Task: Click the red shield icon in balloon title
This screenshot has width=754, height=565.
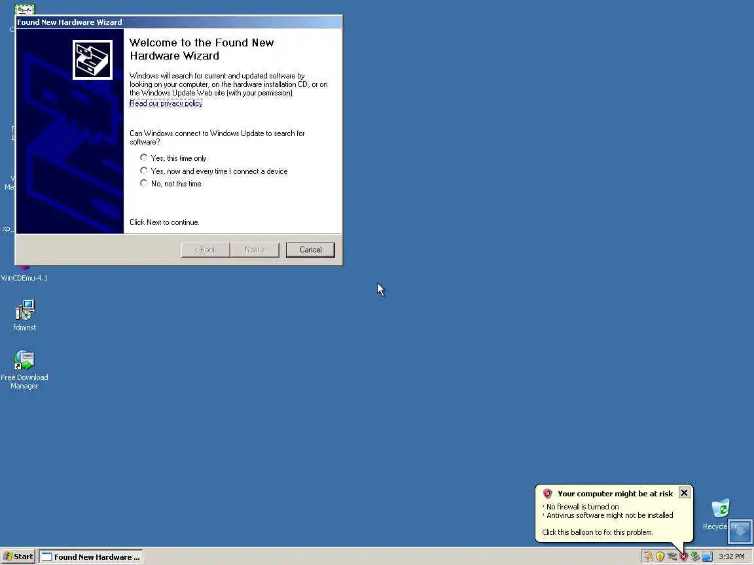Action: pos(547,494)
